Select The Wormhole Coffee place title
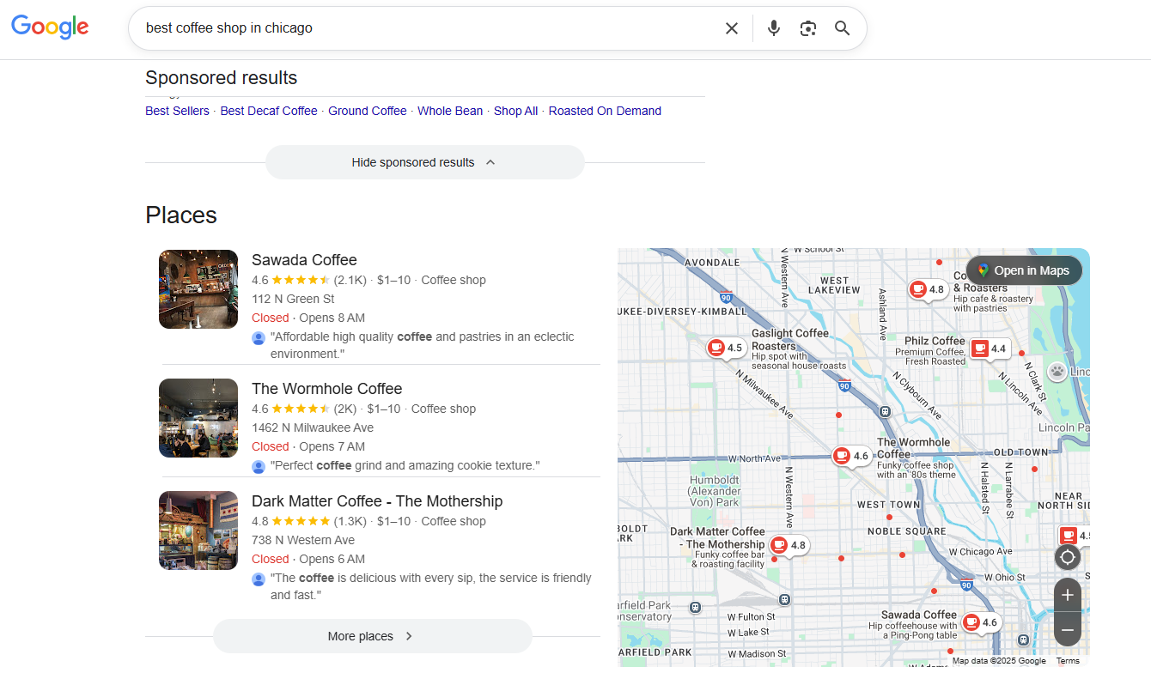This screenshot has width=1151, height=673. coord(327,389)
